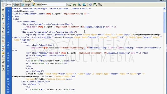Screen dimensions: 167x94
Task: Click line number 6 in the gutter
Action: click(8, 14)
